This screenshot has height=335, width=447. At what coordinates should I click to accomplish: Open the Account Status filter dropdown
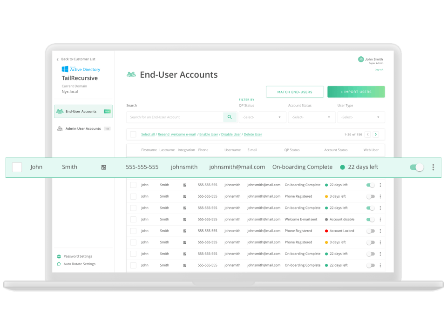coord(312,117)
